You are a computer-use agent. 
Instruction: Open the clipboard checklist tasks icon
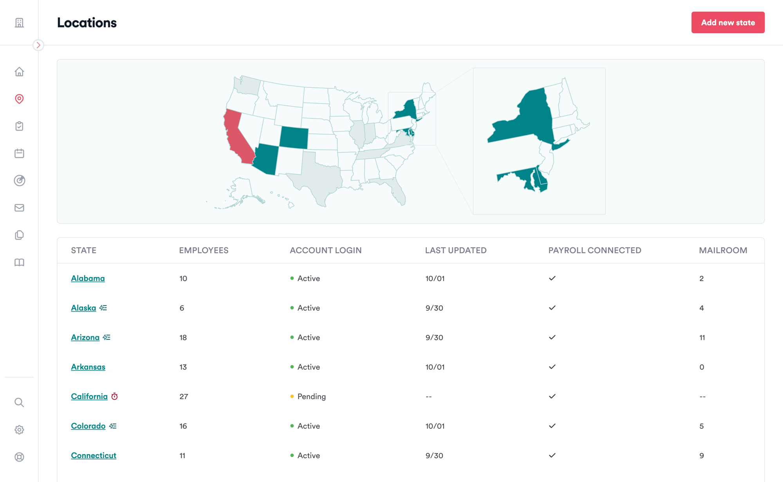(x=19, y=126)
